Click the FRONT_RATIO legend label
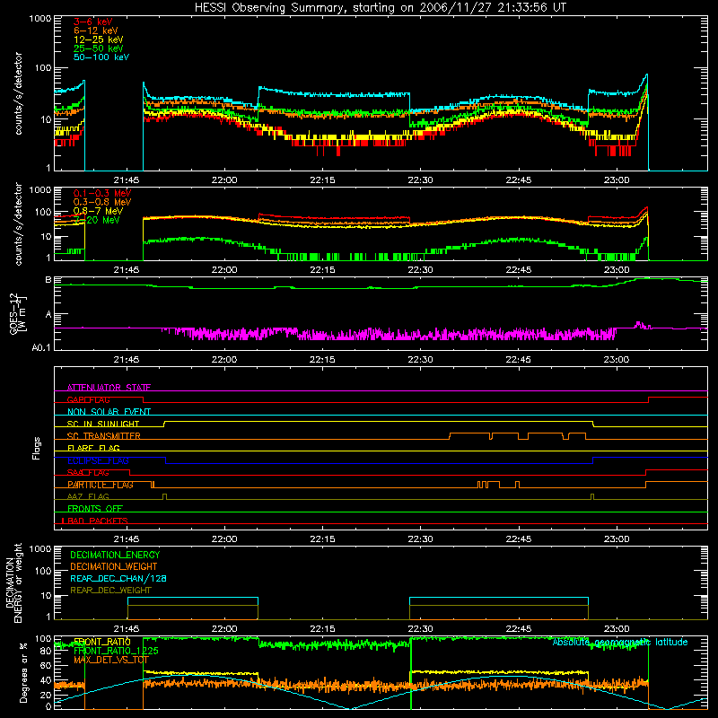 click(x=102, y=642)
